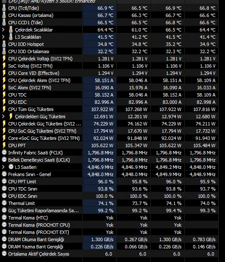Click the 0.146 GB/s DRAM Yazma value

tap(204, 247)
